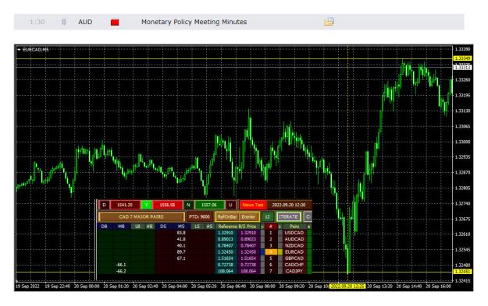The height and width of the screenshot is (306, 488).
Task: Click the yellow 1.32451 price label
Action: 462,272
